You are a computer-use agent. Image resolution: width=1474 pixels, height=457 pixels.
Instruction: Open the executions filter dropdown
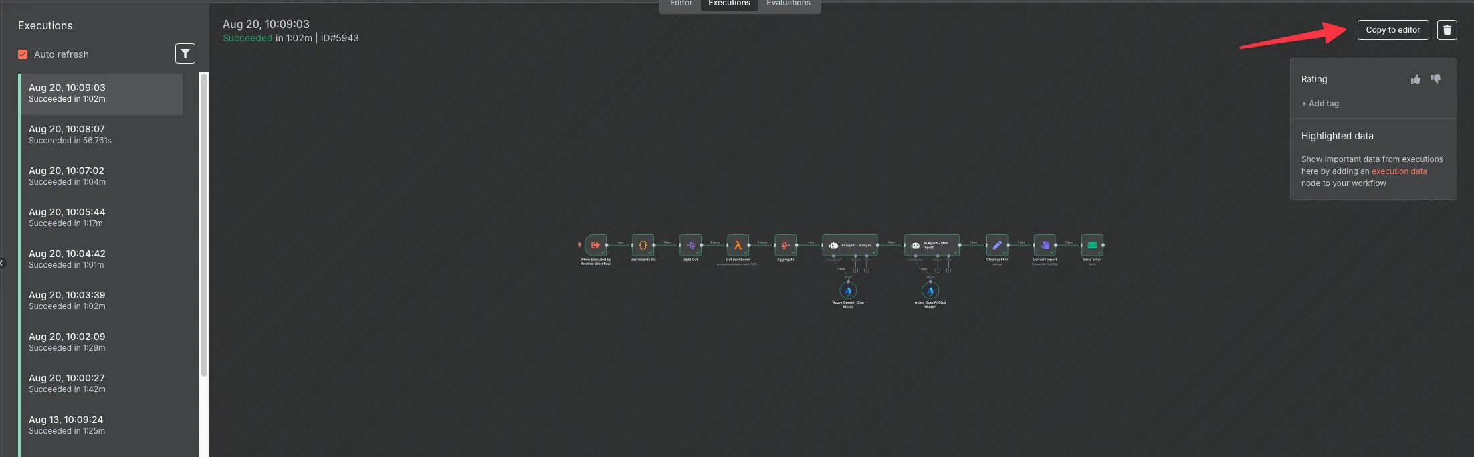click(x=185, y=54)
